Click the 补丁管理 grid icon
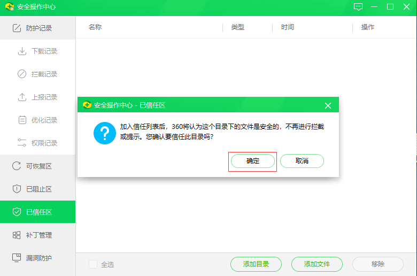The height and width of the screenshot is (276, 417). 17,235
